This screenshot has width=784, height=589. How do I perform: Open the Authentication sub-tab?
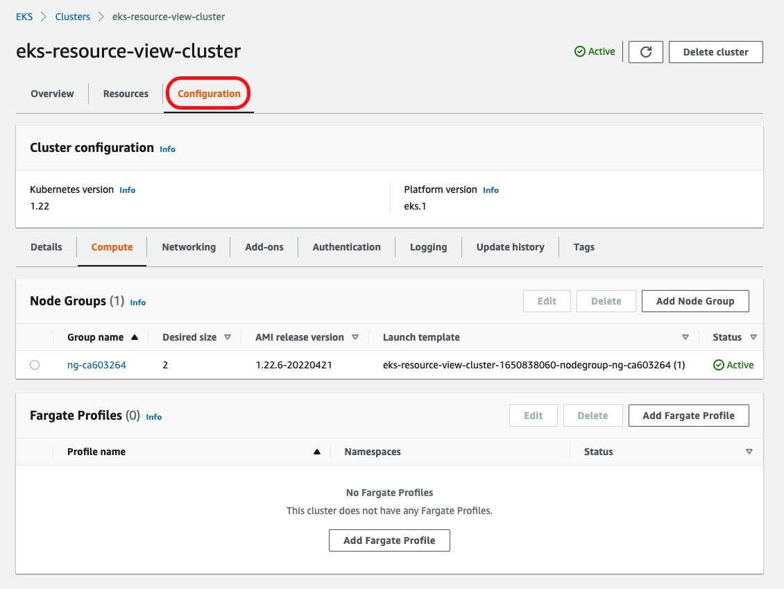pyautogui.click(x=346, y=247)
